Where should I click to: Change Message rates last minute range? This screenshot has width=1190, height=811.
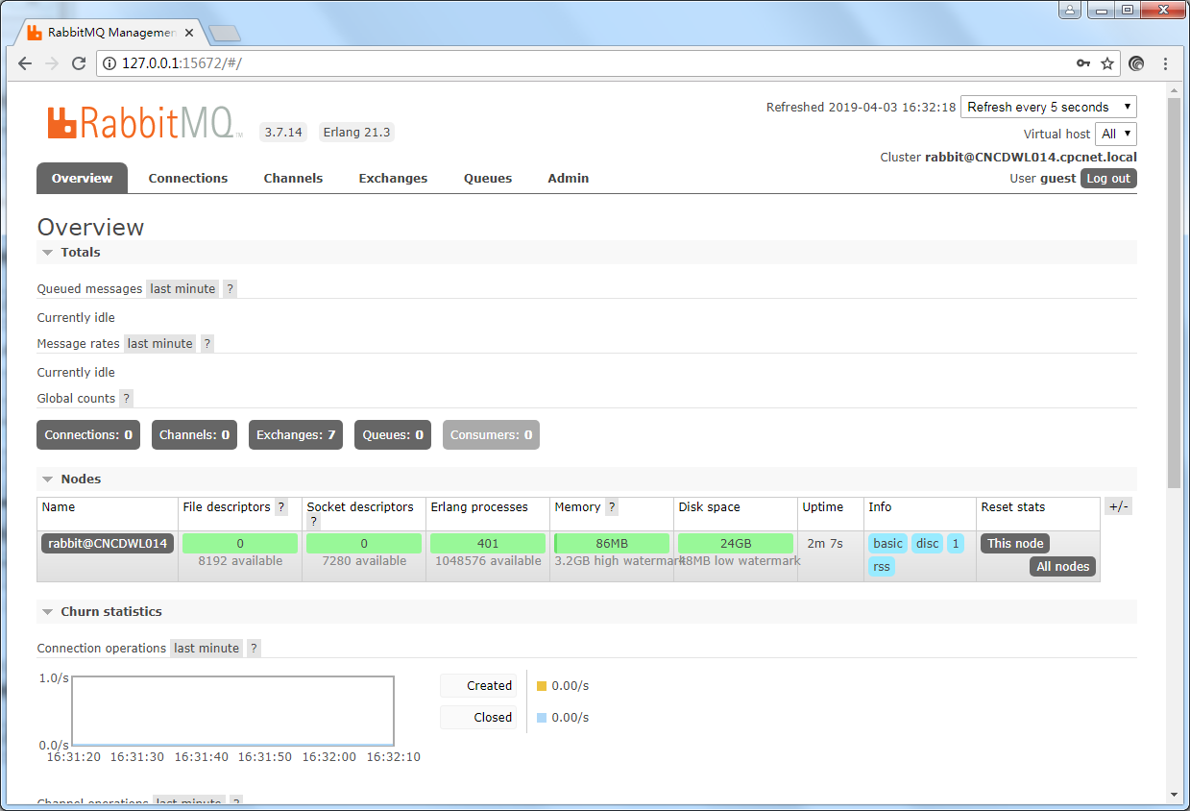tap(159, 343)
